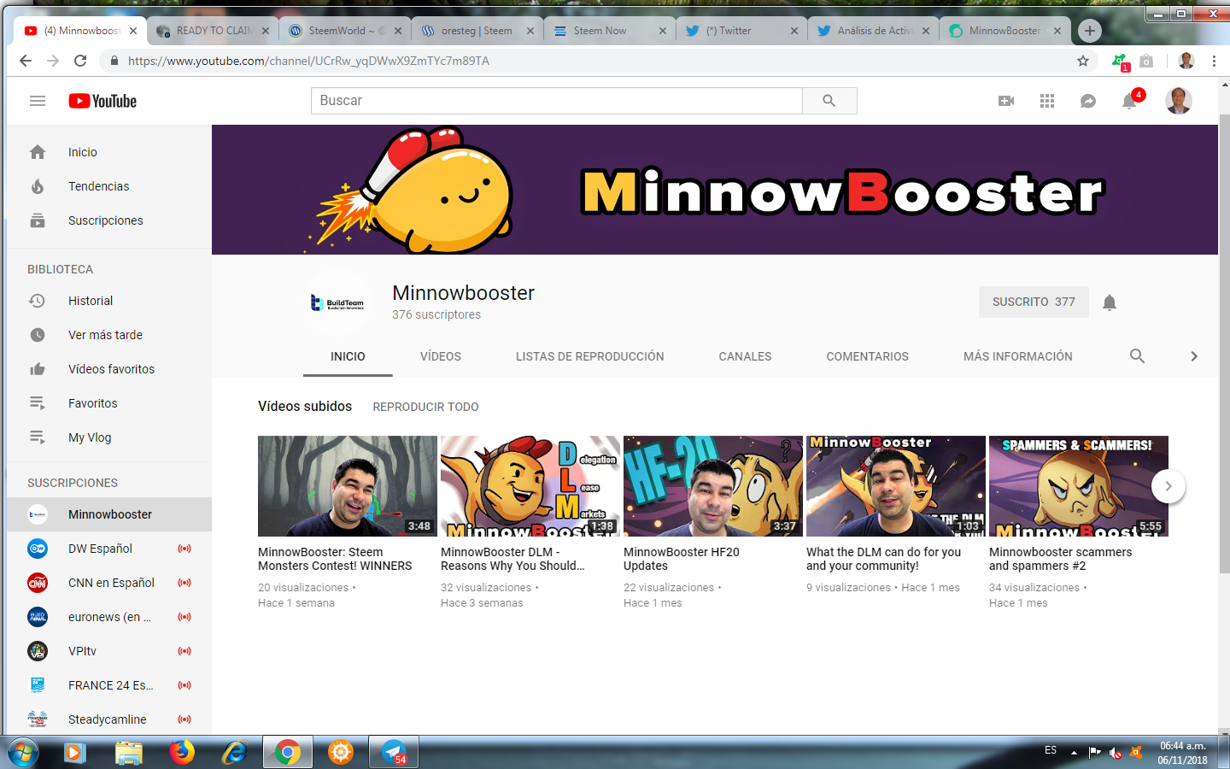Reload the page

point(80,61)
